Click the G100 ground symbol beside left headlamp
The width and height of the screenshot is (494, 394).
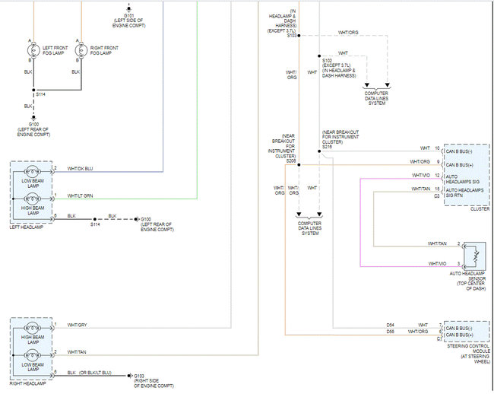136,219
